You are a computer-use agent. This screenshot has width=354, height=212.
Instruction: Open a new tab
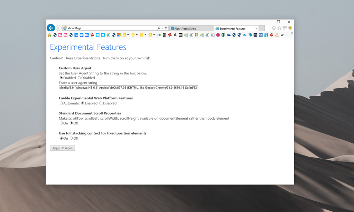[262, 28]
